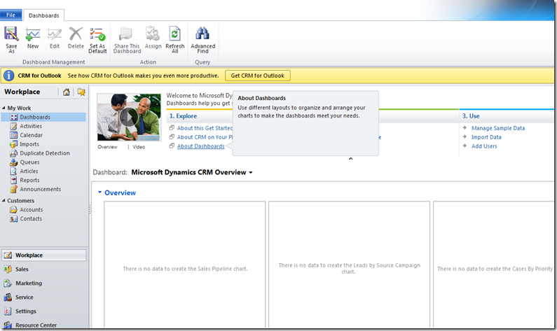557x331 pixels.
Task: Click the 3. Use heading
Action: coord(471,116)
